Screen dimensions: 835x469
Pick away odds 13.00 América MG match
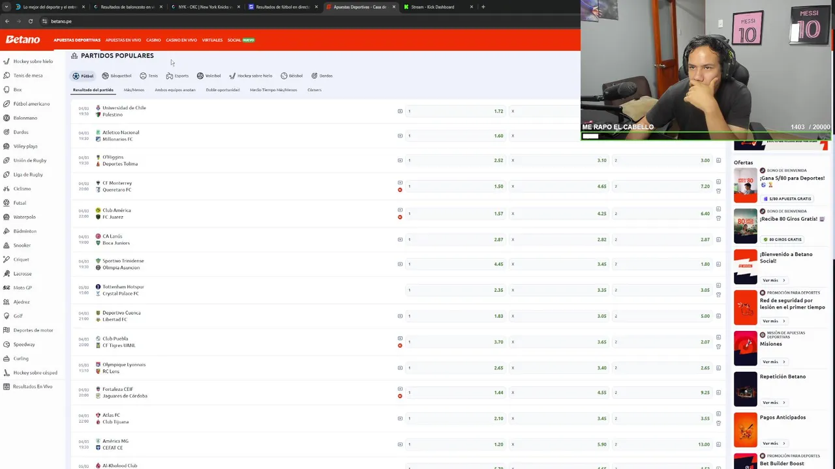tap(662, 444)
